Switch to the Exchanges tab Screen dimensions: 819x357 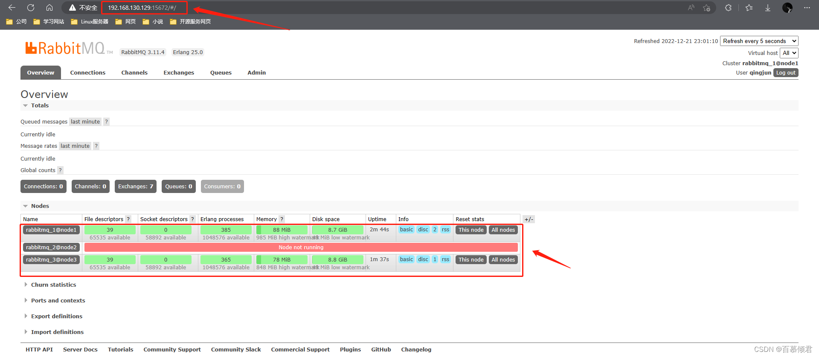(x=179, y=73)
